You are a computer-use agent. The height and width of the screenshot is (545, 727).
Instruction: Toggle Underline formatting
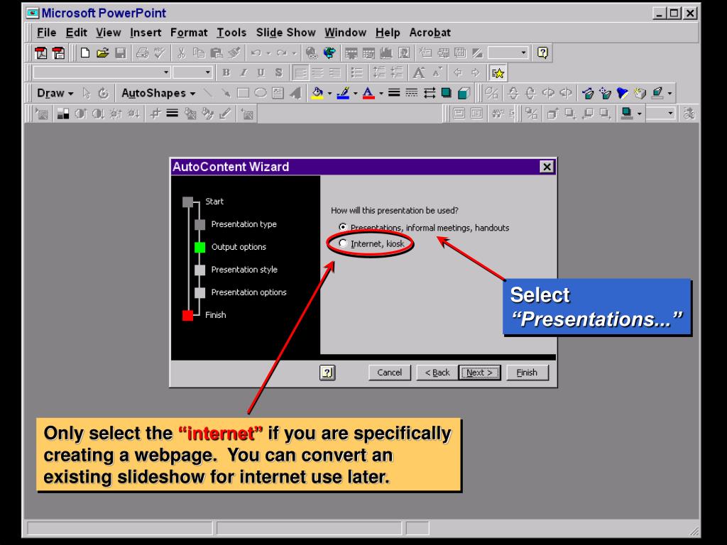coord(261,73)
